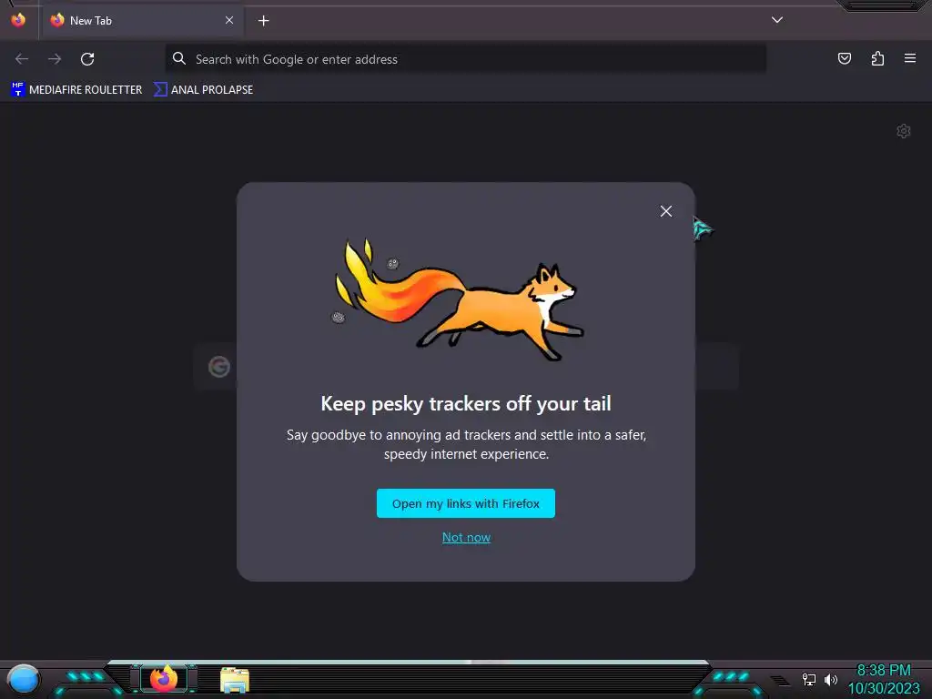Screen dimensions: 932x699
Task: Click the dialog heading Keep pesky trackers
Action: [x=465, y=403]
